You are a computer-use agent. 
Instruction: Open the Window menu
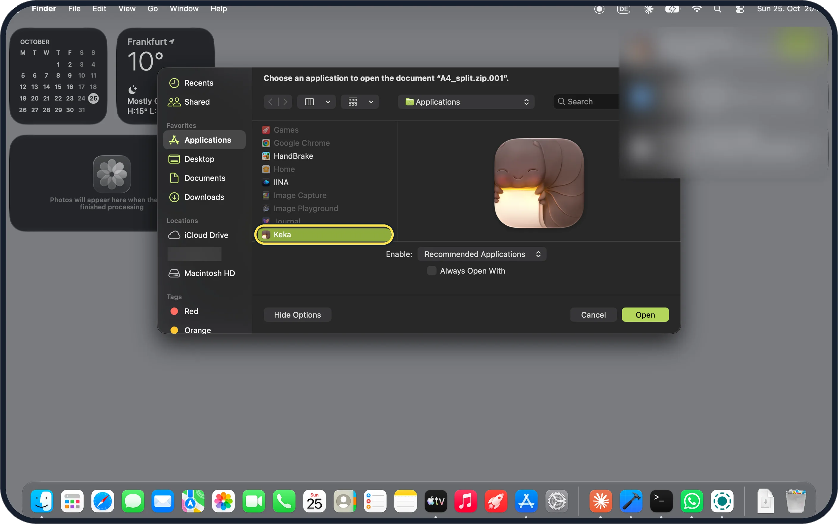pyautogui.click(x=184, y=9)
